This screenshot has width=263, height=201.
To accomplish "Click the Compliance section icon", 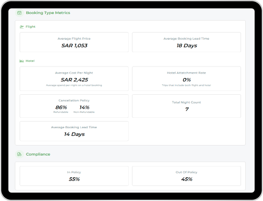I will (20, 154).
